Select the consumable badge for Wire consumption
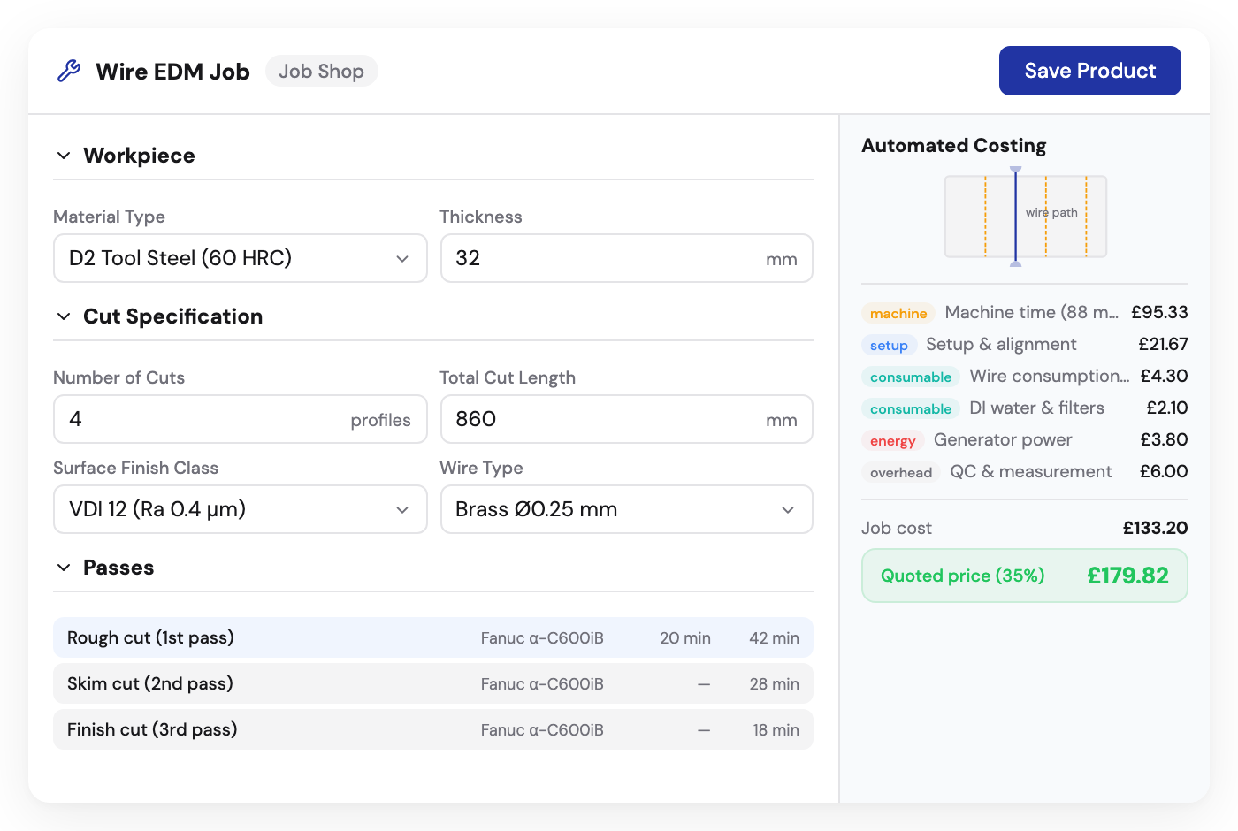Screen dimensions: 1238x831 [x=911, y=377]
